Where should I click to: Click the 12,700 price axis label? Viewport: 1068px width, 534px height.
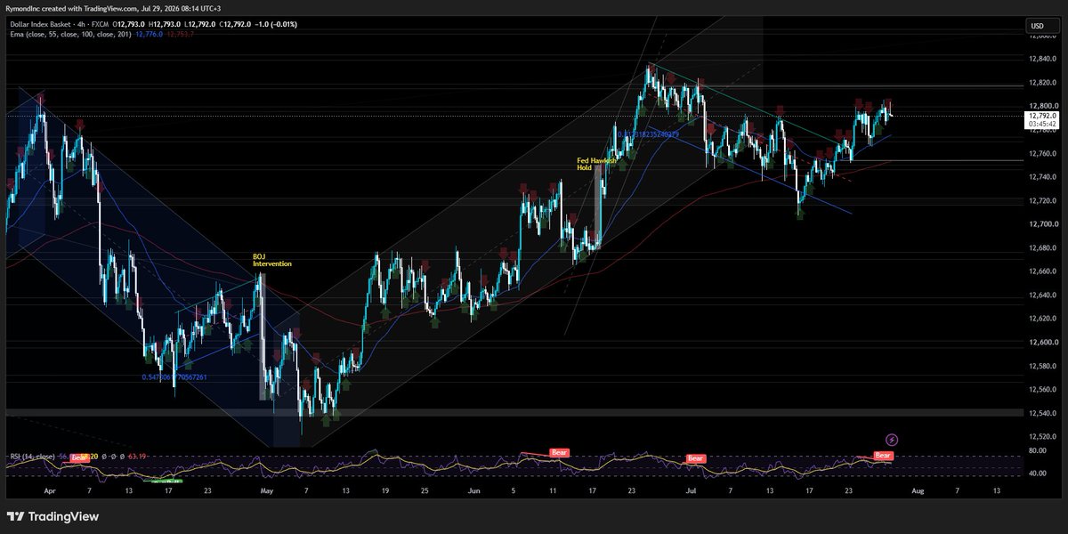click(x=1041, y=224)
